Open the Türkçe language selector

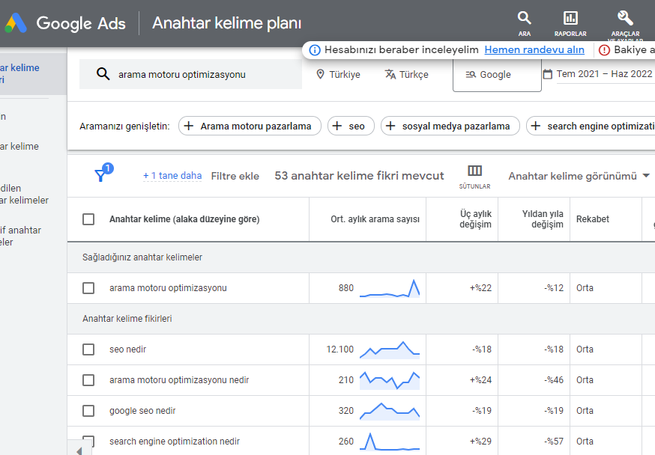(x=407, y=74)
